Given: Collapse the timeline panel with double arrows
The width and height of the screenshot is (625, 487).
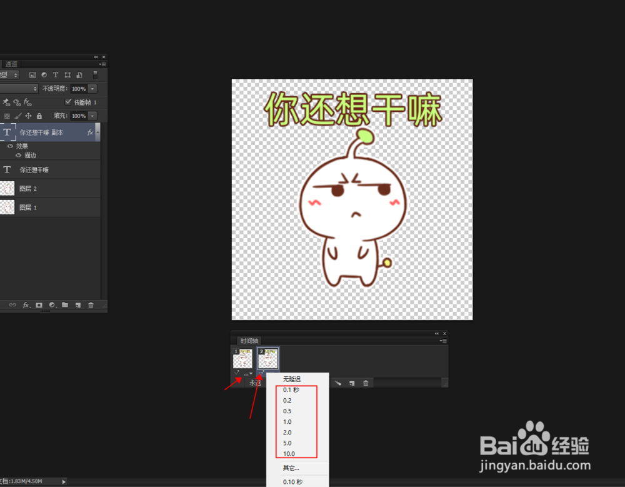Looking at the screenshot, I should click(436, 333).
